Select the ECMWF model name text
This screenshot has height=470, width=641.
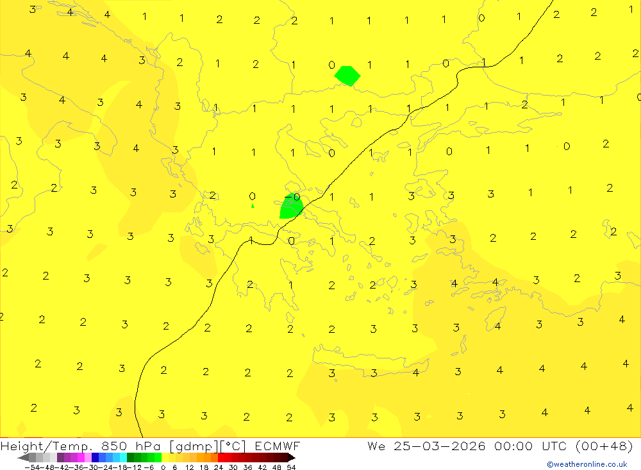278,446
